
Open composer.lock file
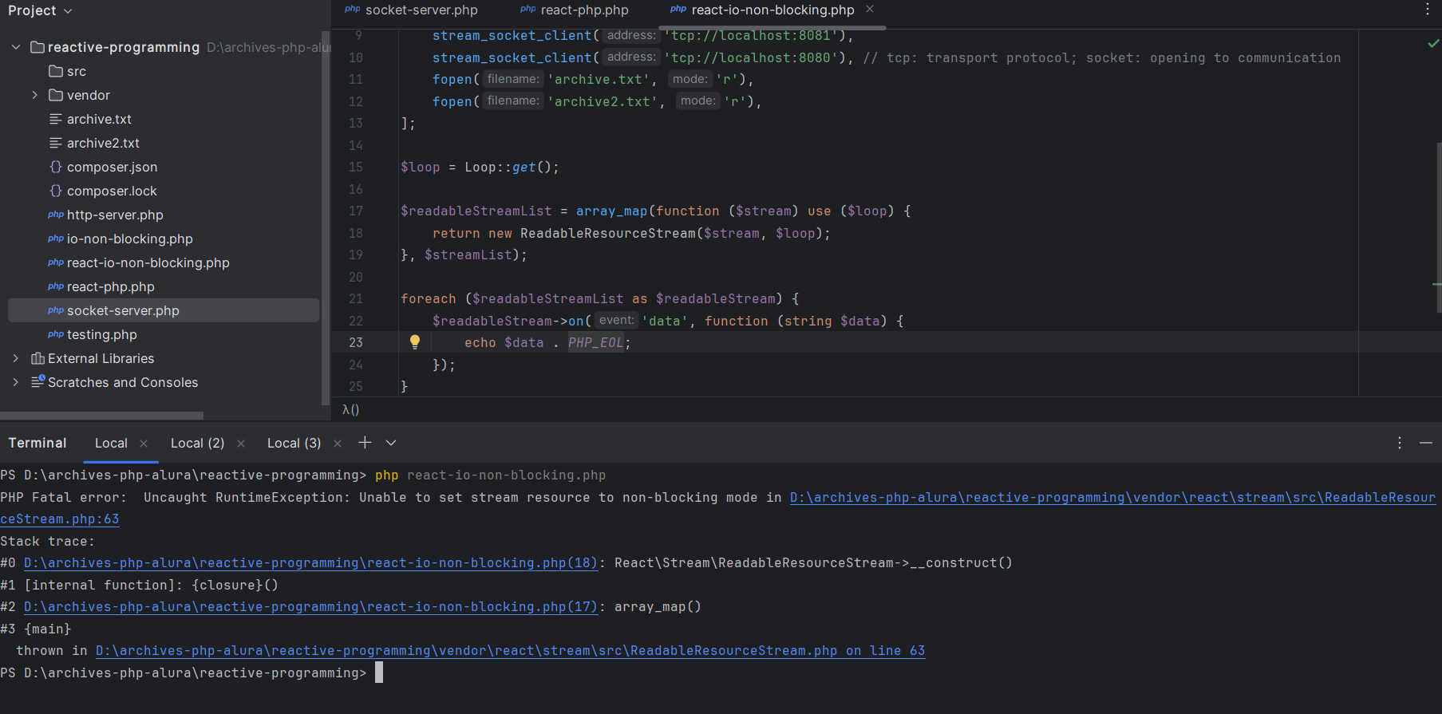click(x=112, y=191)
